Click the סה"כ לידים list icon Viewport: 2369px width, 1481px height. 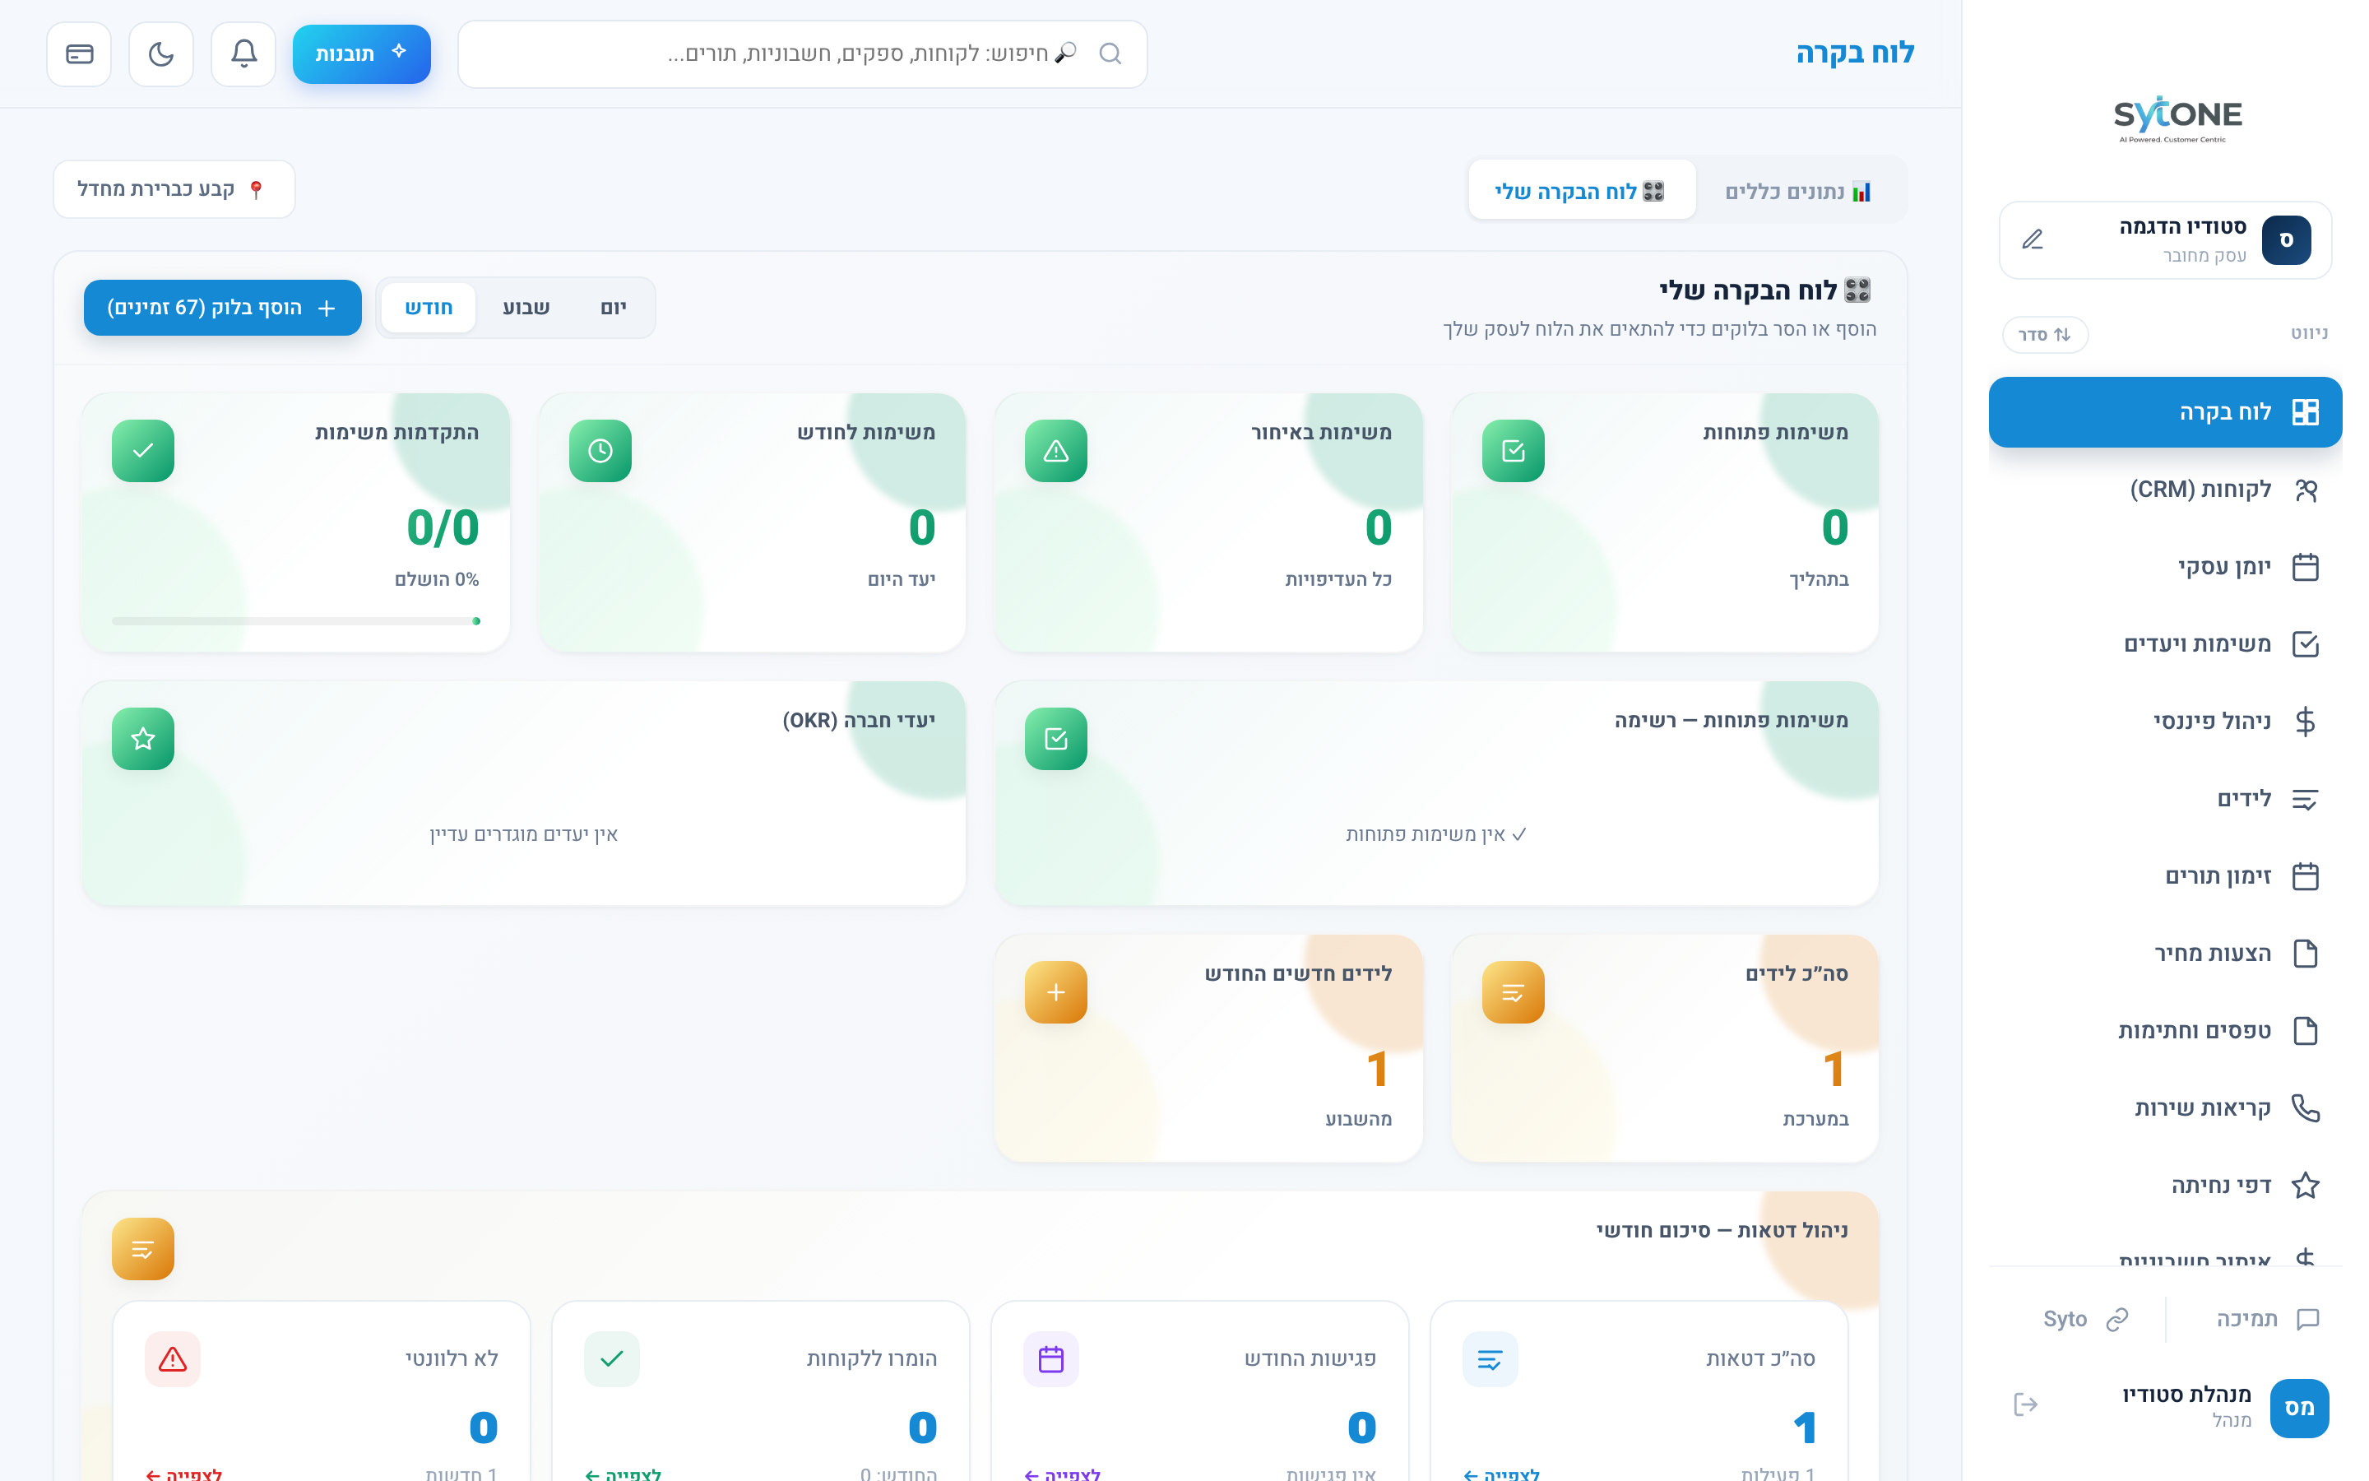1513,992
